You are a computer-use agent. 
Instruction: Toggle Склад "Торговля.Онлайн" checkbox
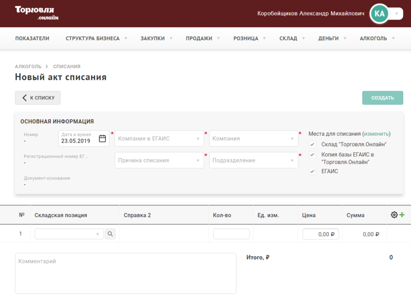[312, 145]
